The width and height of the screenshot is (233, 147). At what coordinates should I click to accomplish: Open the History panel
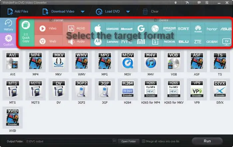[8, 25]
